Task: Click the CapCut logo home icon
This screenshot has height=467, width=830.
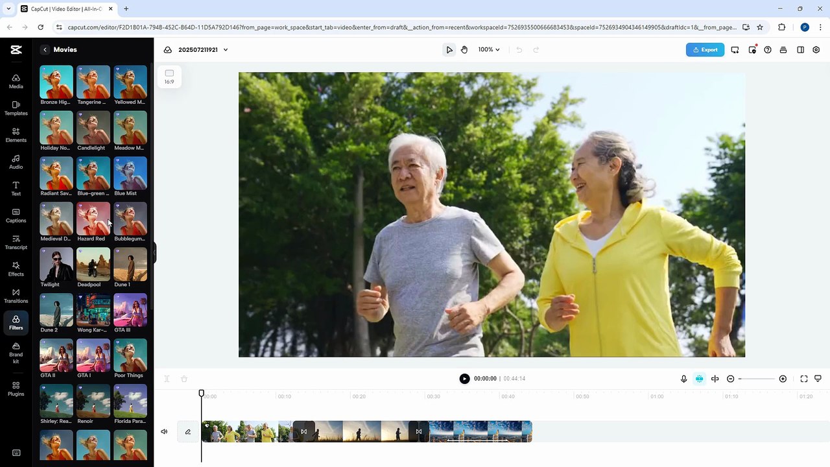Action: tap(16, 50)
